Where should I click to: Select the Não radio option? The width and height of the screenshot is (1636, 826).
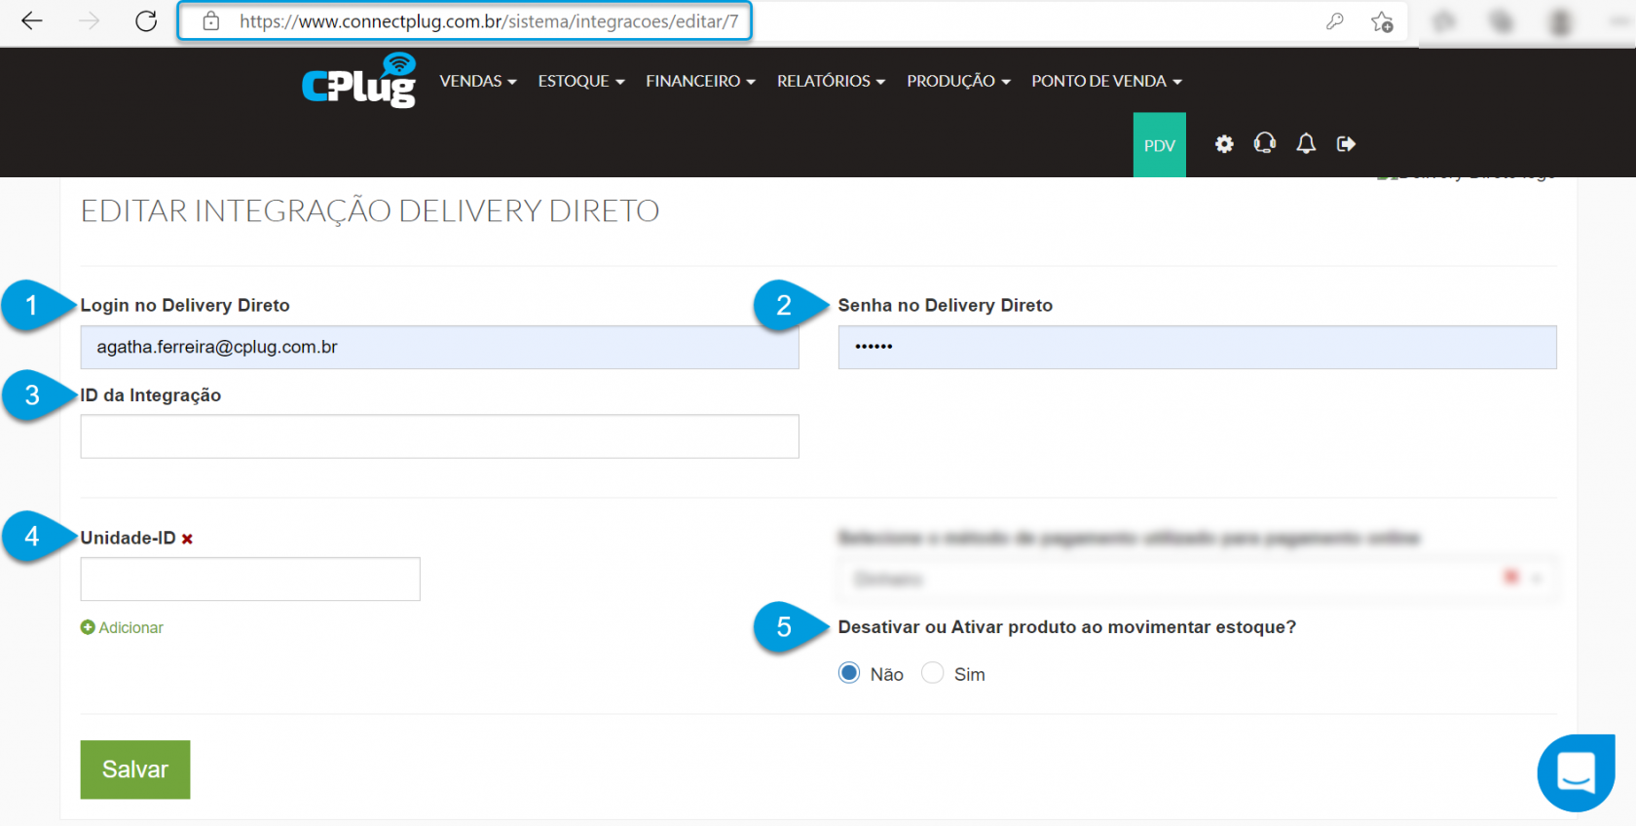pyautogui.click(x=849, y=673)
